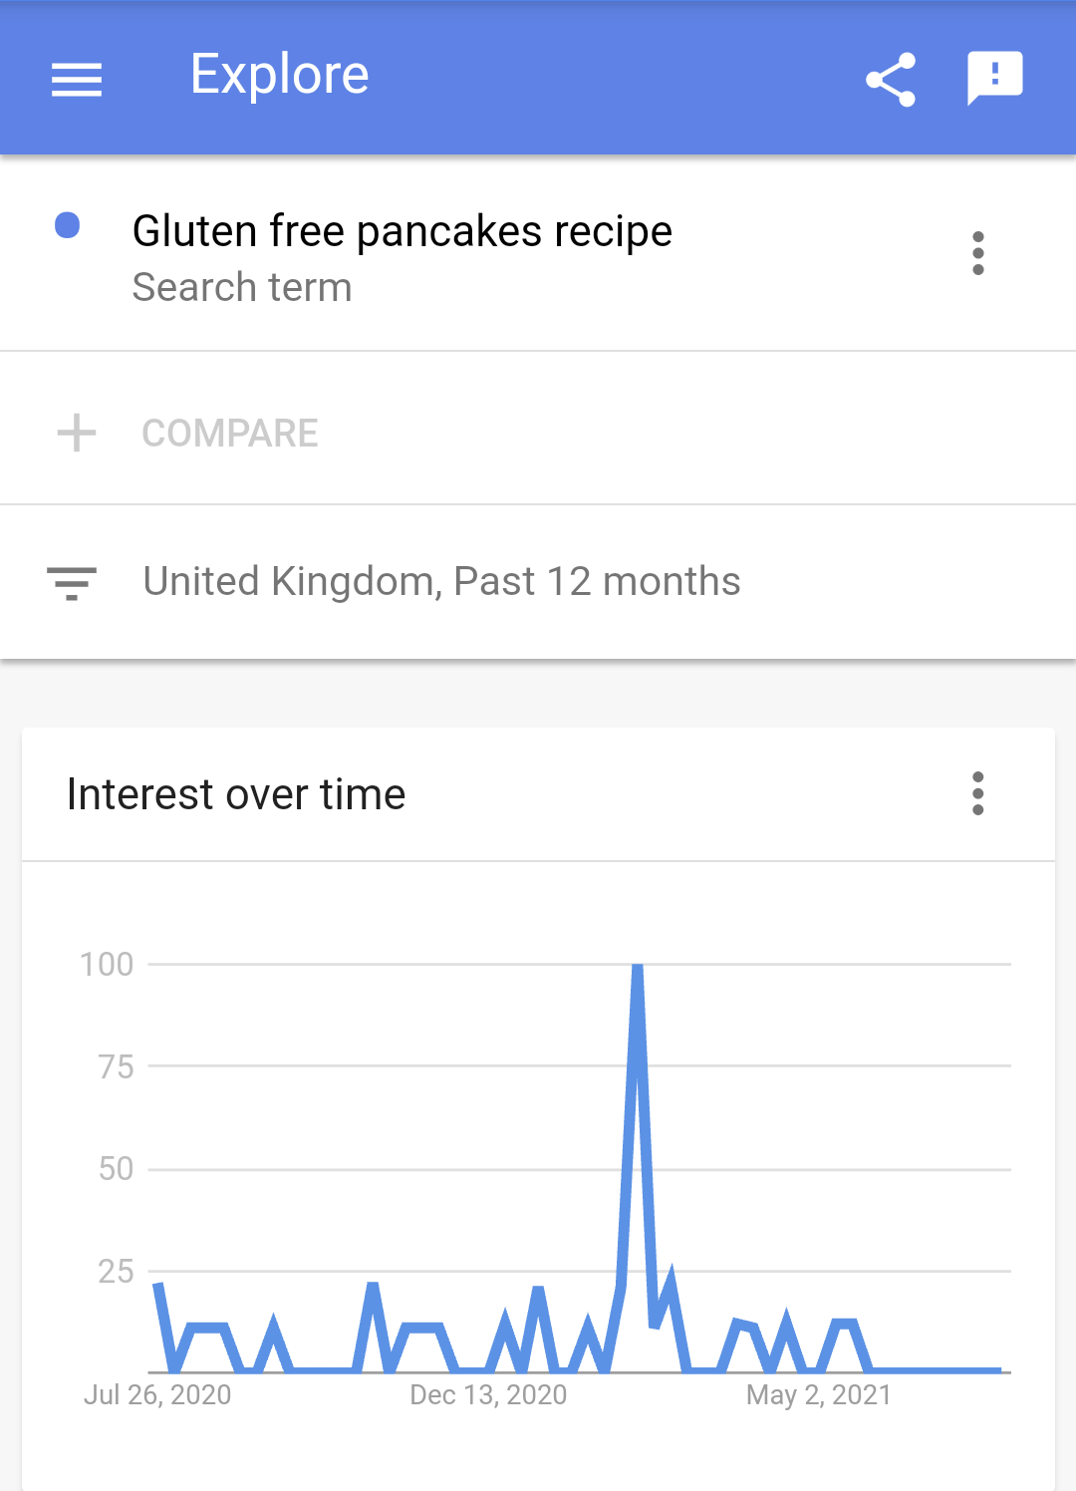Click the 50 gridline value label
The height and width of the screenshot is (1491, 1076).
116,1168
